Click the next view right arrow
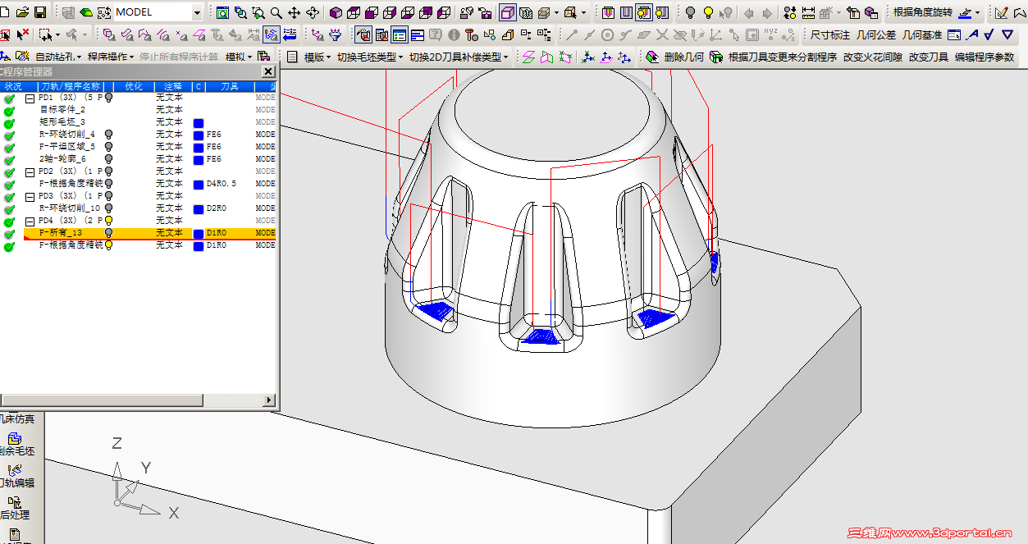Image resolution: width=1028 pixels, height=544 pixels. click(x=767, y=12)
